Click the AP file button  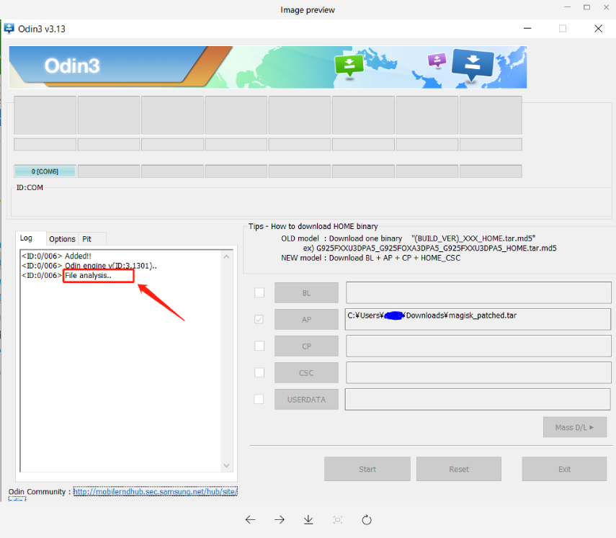306,320
